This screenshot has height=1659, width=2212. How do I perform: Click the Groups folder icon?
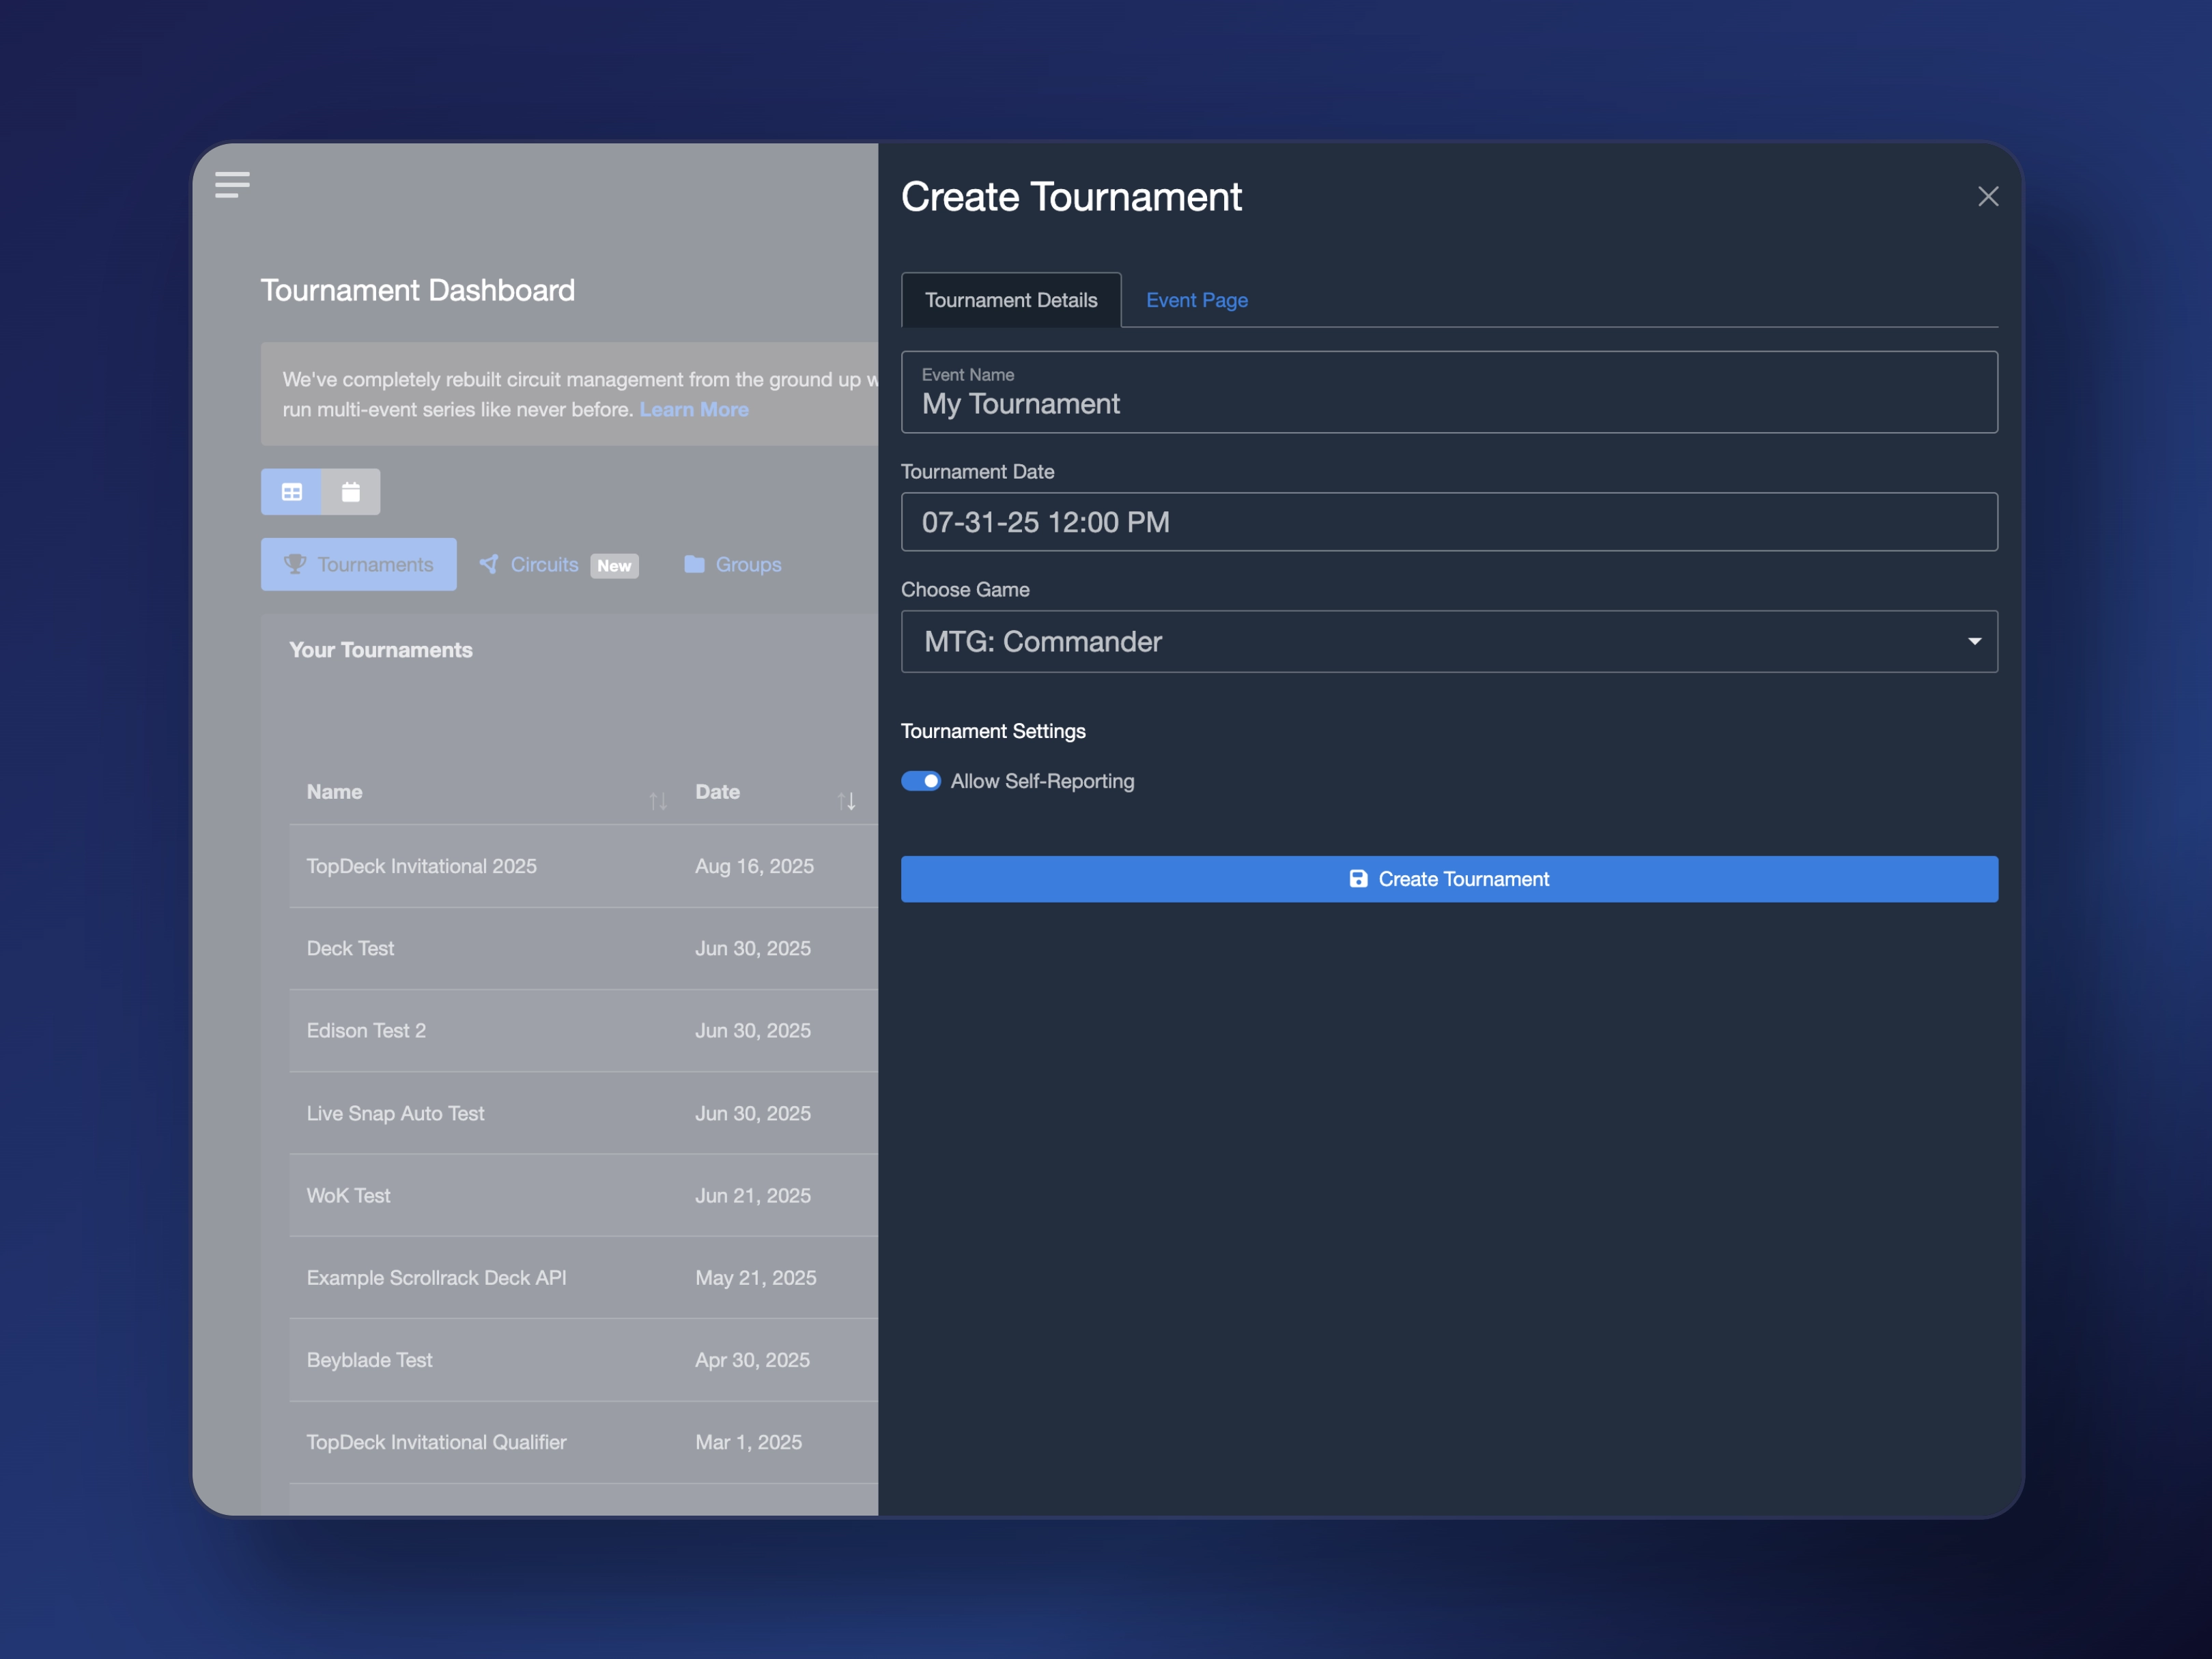click(x=694, y=564)
